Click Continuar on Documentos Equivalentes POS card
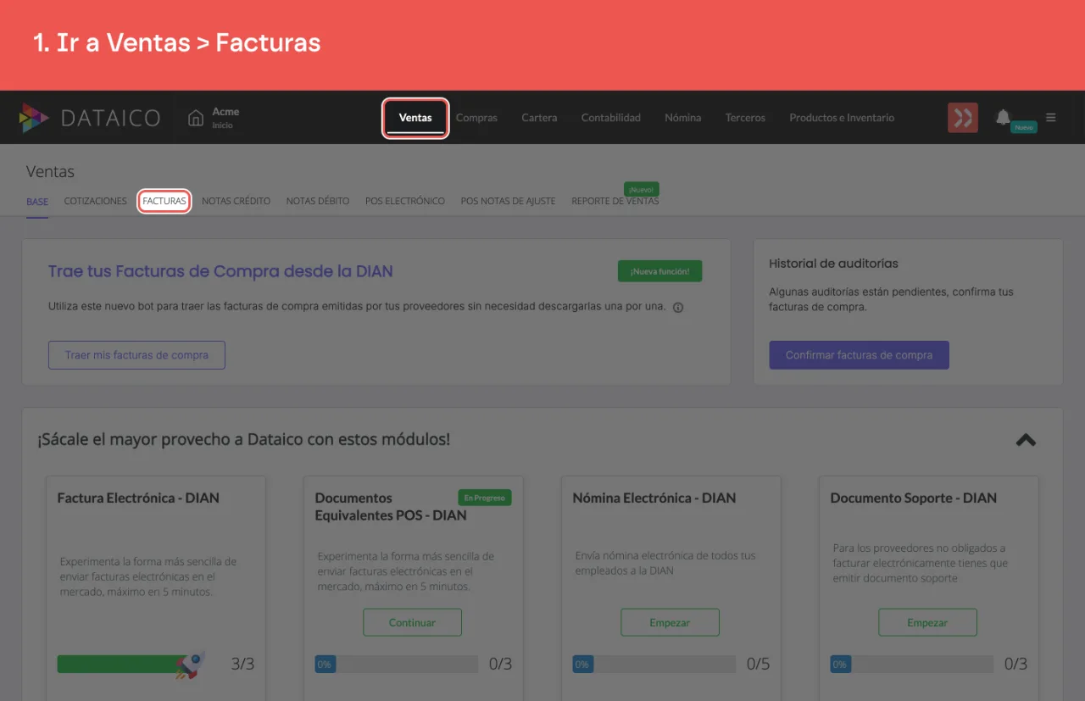Viewport: 1085px width, 701px height. [412, 622]
